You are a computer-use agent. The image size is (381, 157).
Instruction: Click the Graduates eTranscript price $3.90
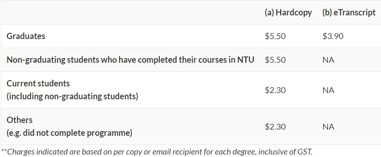point(333,36)
